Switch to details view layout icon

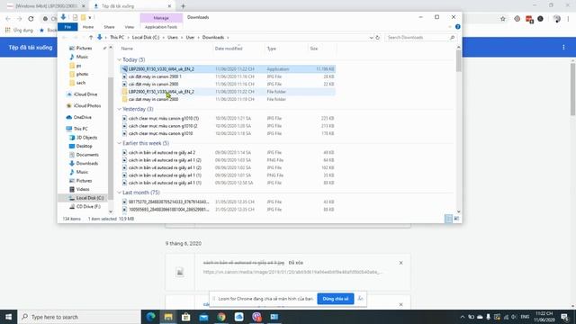click(x=448, y=219)
